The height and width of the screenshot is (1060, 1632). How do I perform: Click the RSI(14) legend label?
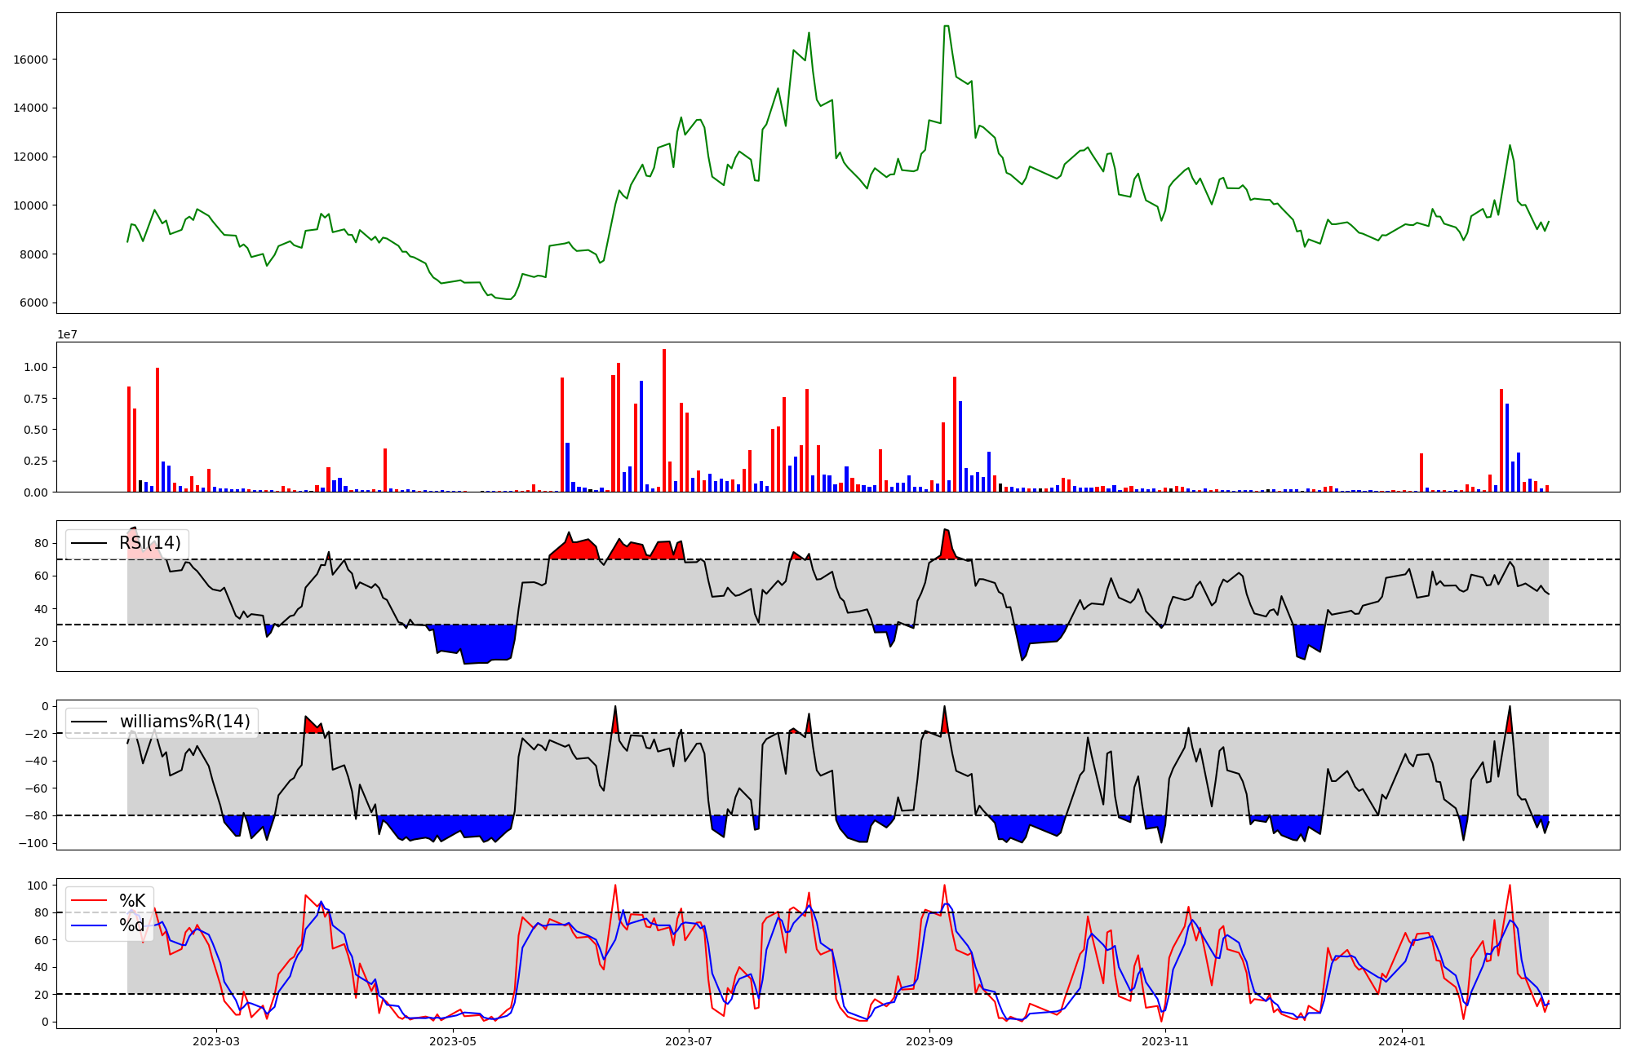tap(150, 543)
